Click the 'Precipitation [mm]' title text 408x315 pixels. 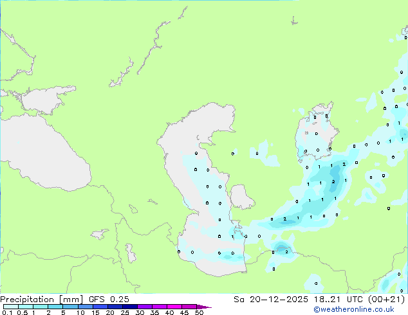(41, 300)
